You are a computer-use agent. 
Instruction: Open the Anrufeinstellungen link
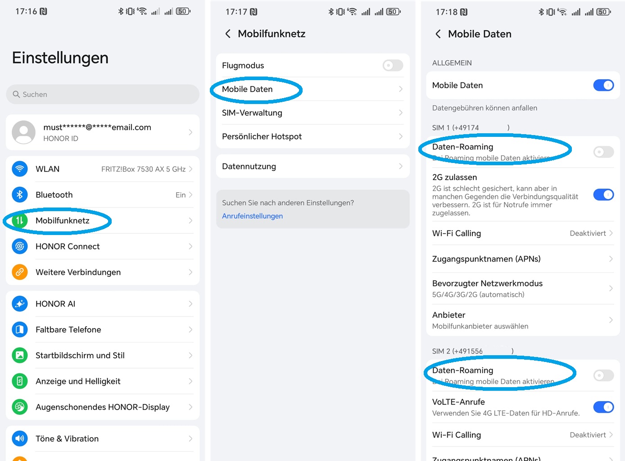click(252, 216)
